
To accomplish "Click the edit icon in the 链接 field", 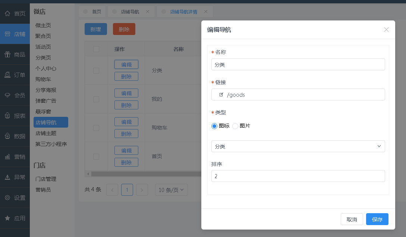I will [x=221, y=95].
